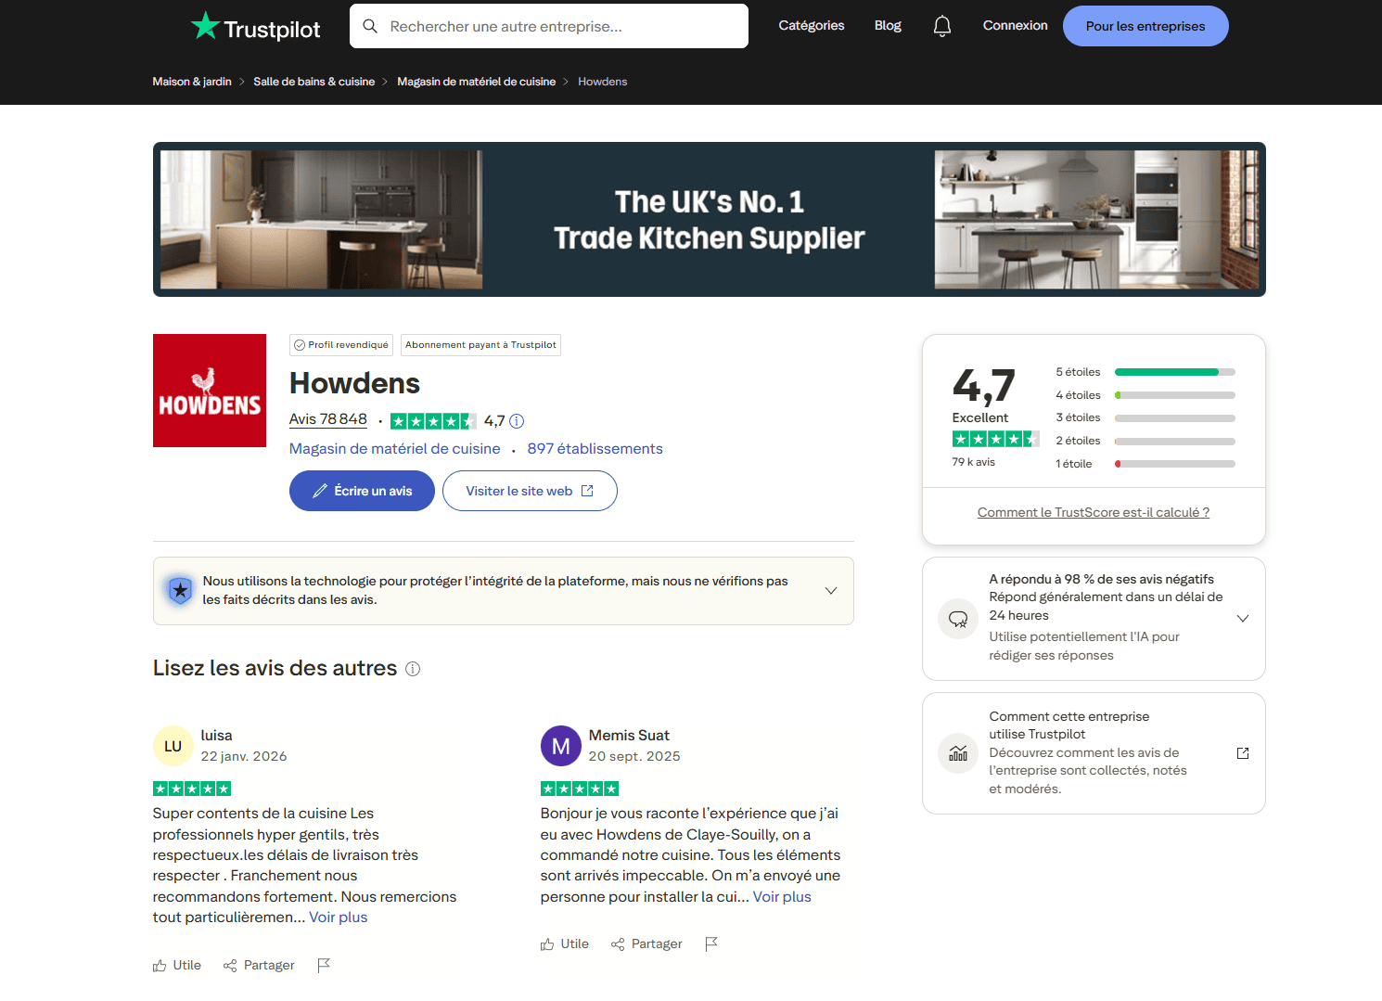Click thumbs-up Utile on Memis Suat's review
Viewport: 1382px width, 1001px height.
click(565, 943)
